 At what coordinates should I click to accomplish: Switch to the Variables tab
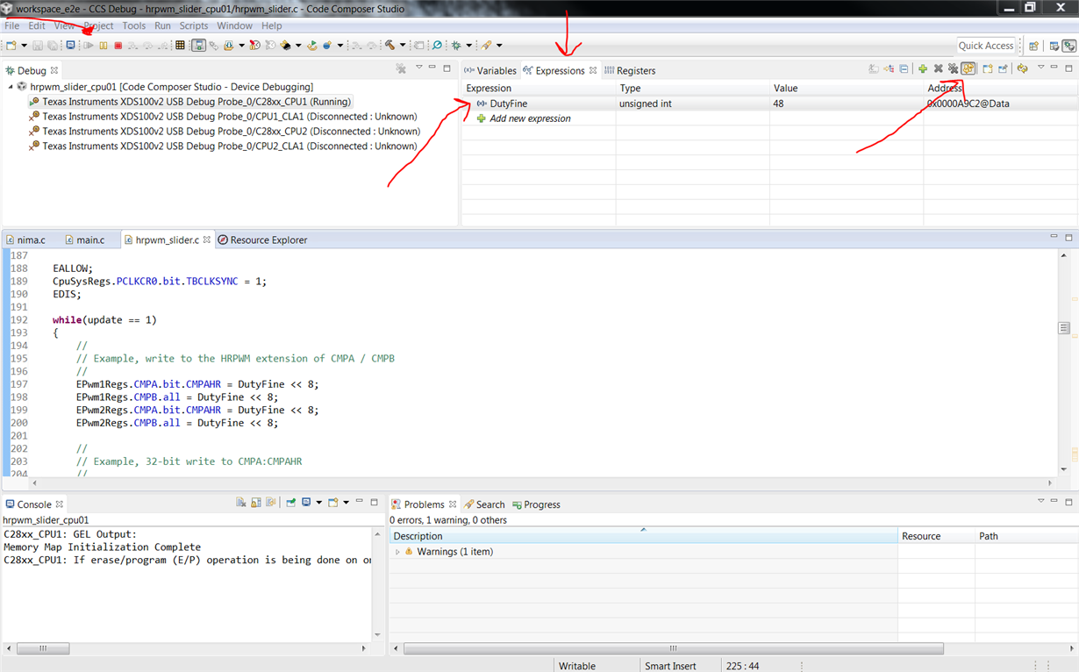click(x=490, y=70)
